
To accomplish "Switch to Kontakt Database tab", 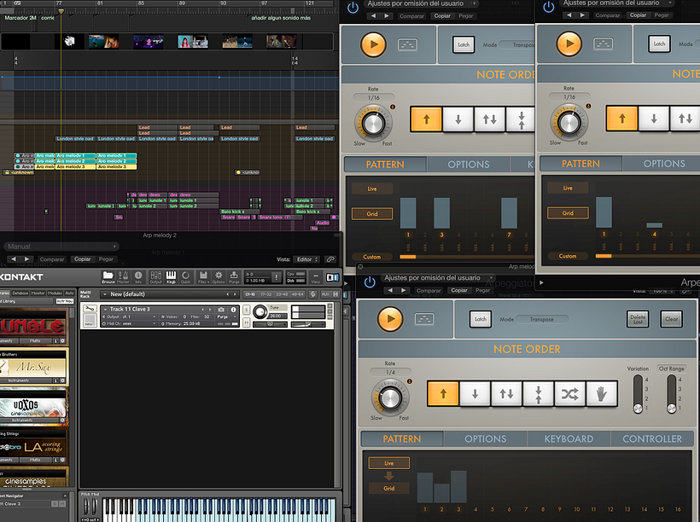I will [x=20, y=293].
